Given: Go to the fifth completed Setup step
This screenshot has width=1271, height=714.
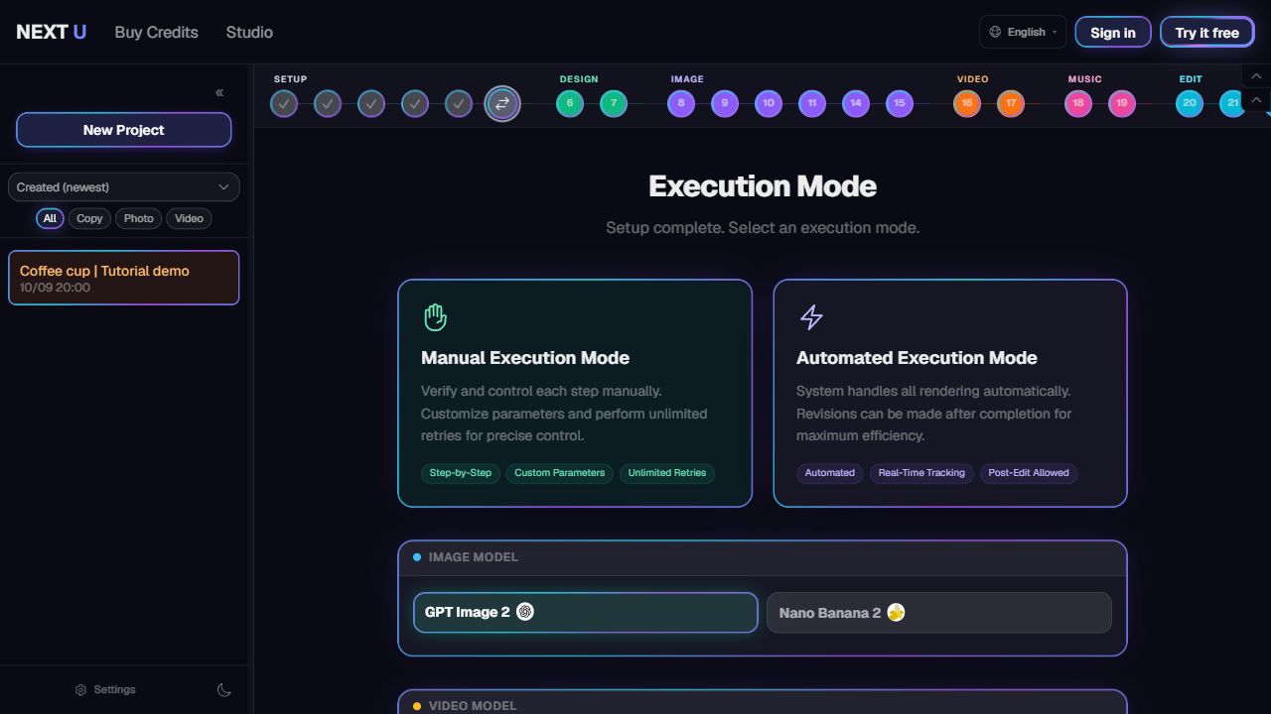Looking at the screenshot, I should [459, 103].
